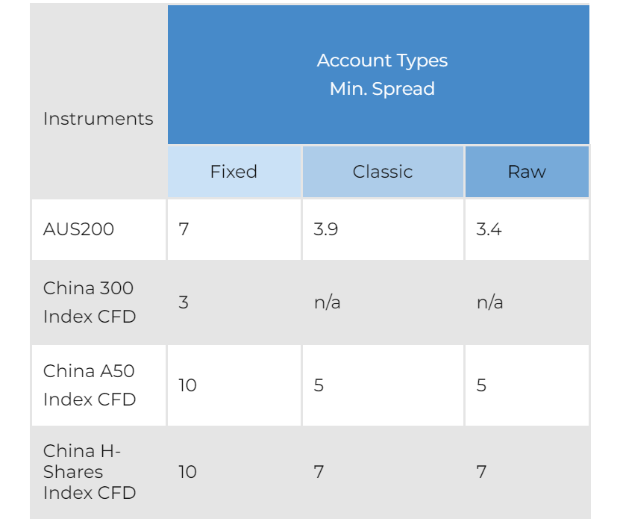Click the China 300 Index CFD row label

(90, 302)
